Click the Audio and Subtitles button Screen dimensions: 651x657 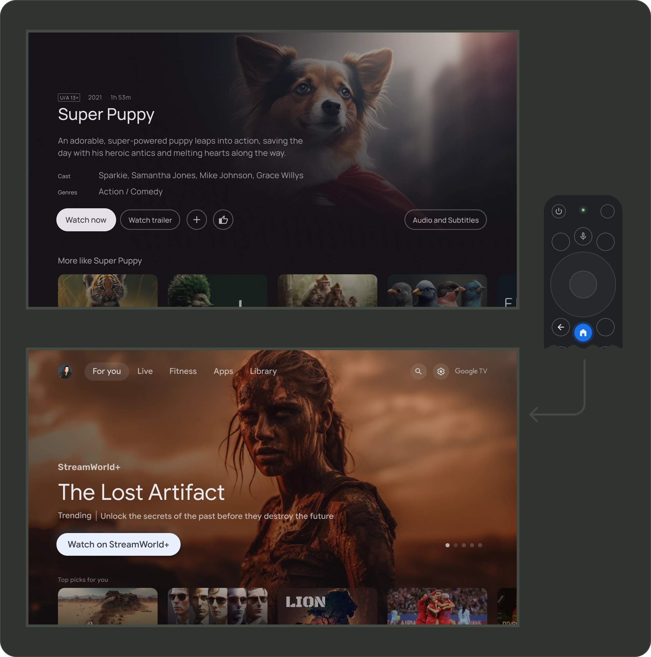(x=446, y=220)
